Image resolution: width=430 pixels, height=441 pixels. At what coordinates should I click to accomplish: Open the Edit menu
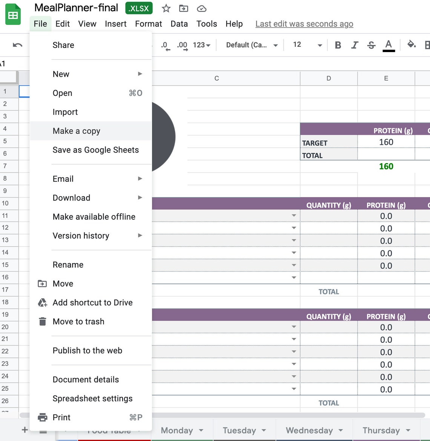coord(62,24)
